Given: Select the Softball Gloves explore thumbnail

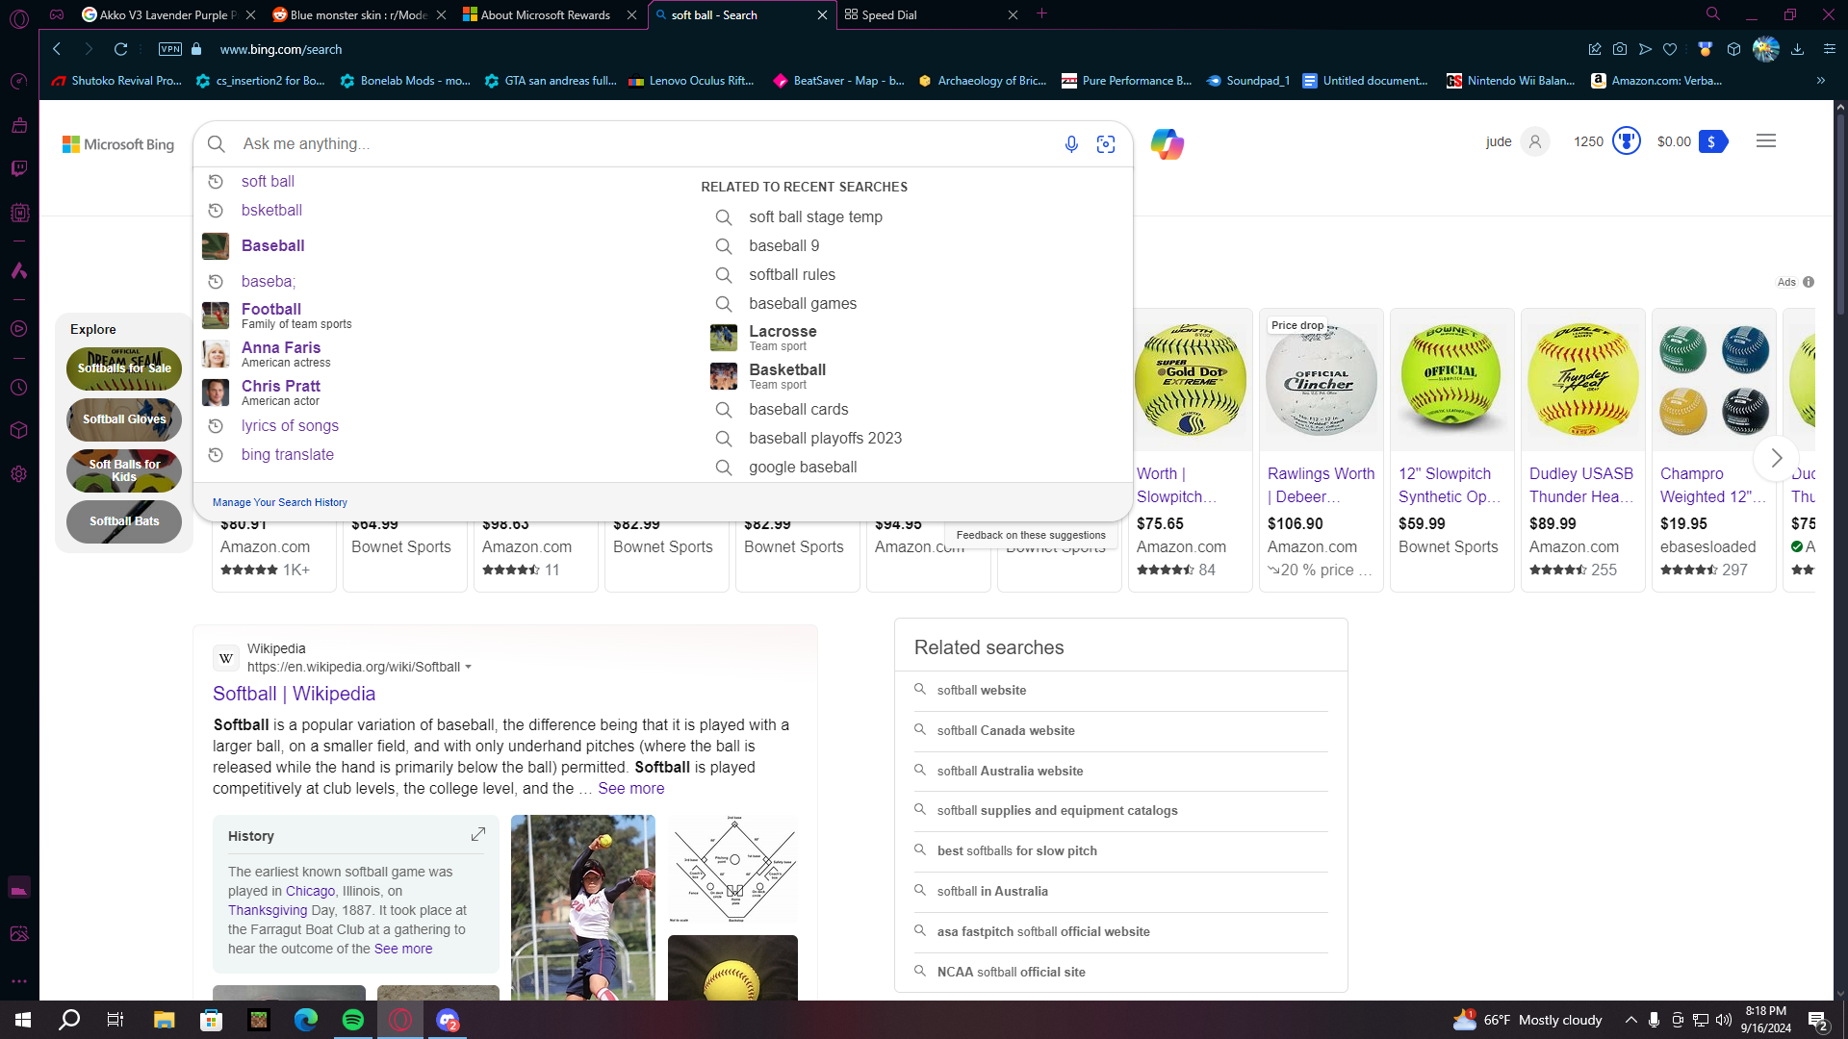Looking at the screenshot, I should (124, 419).
